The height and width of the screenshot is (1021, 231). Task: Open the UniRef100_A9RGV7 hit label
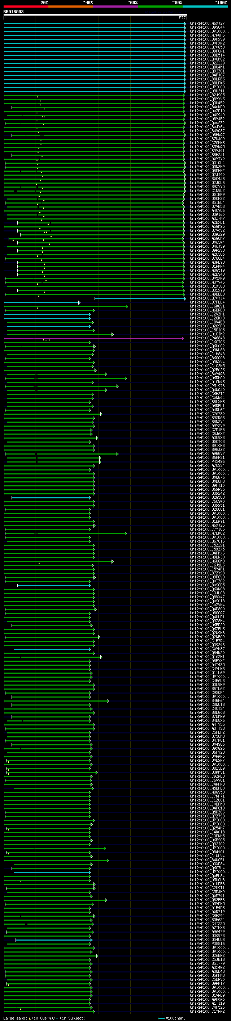click(207, 454)
